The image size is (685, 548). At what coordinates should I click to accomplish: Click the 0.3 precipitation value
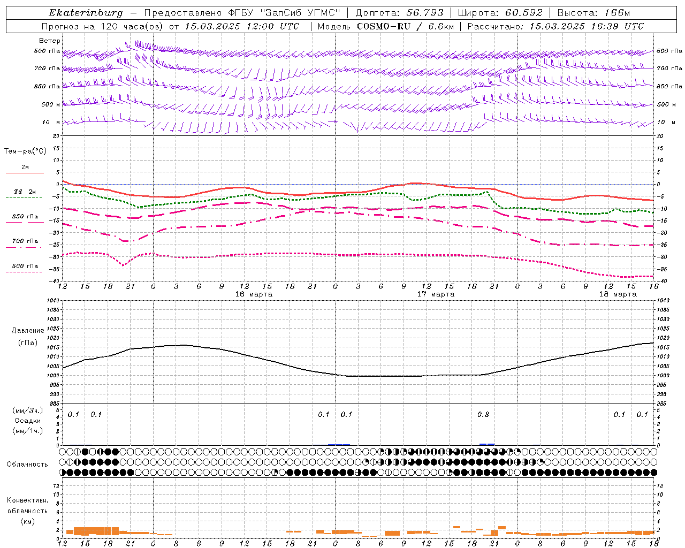pos(483,414)
